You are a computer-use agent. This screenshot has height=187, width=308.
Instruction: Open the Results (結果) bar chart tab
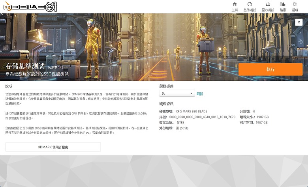click(283, 7)
